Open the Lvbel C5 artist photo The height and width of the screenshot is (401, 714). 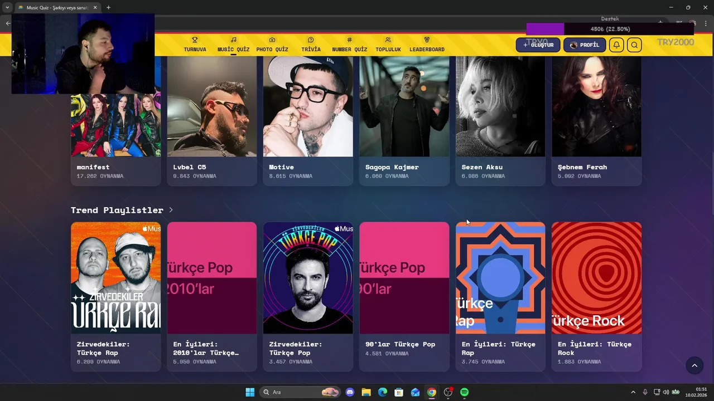212,106
